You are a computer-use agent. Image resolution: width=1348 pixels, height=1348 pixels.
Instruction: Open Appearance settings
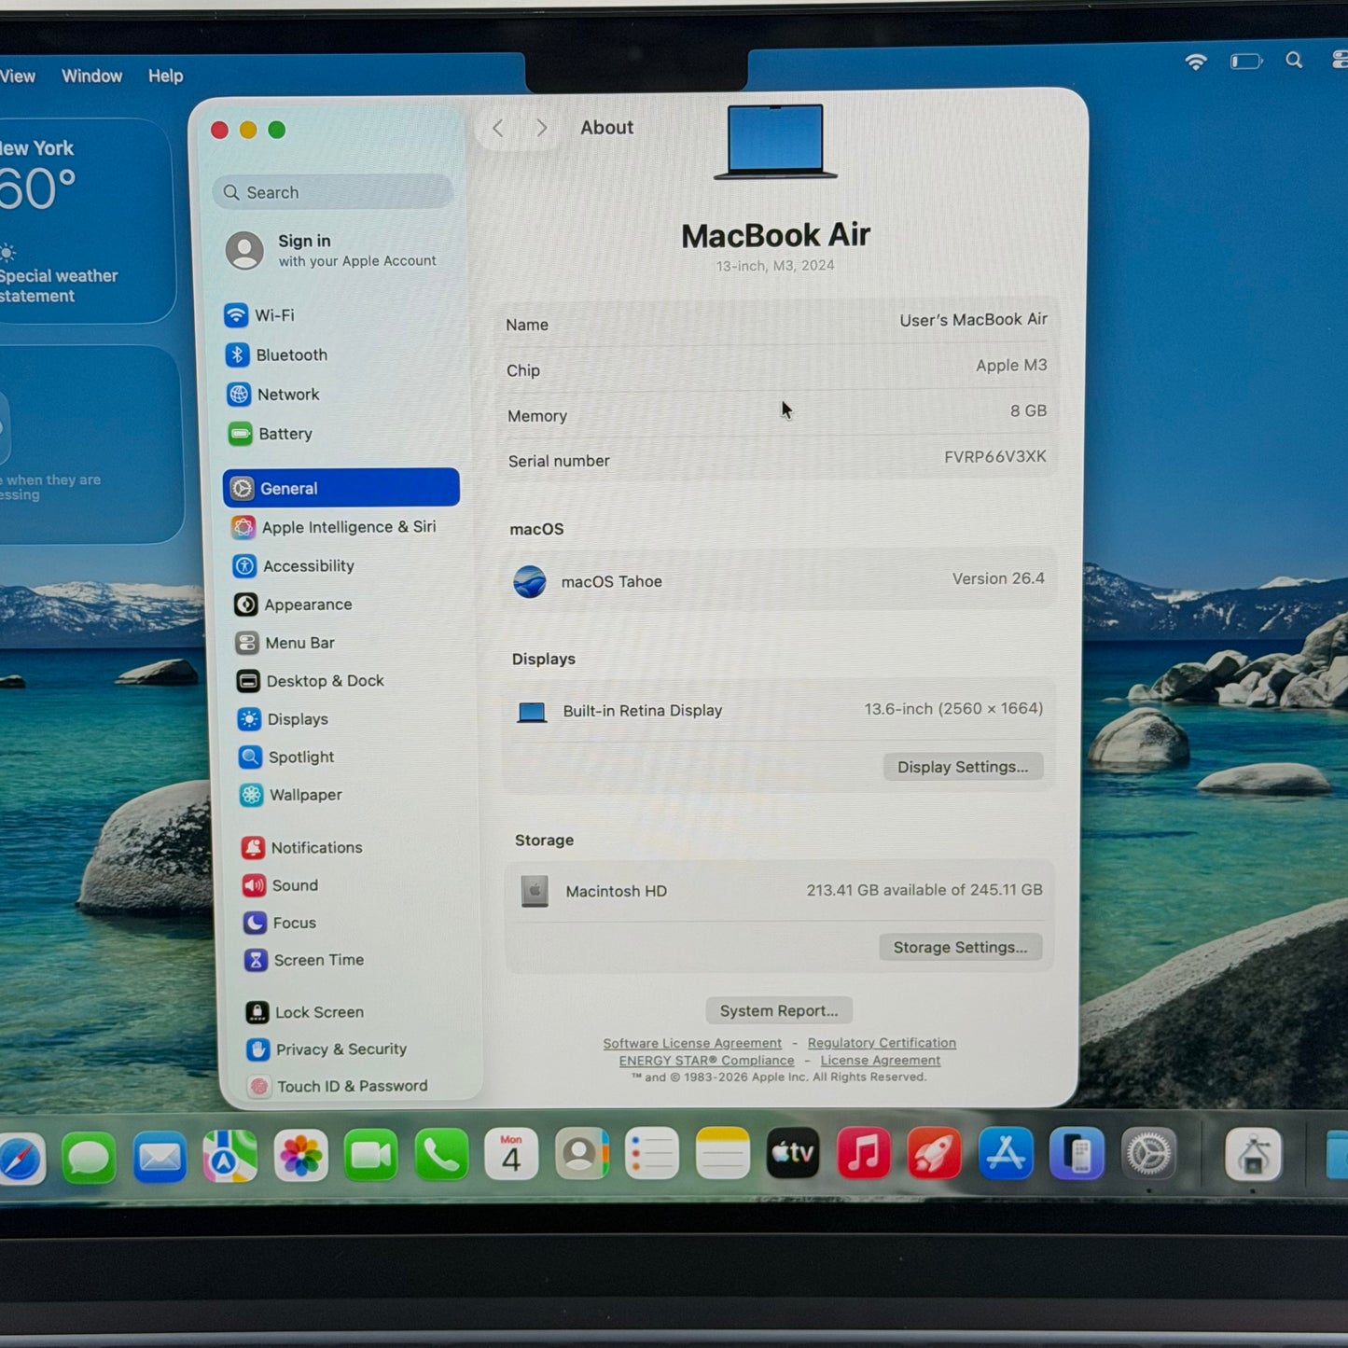pyautogui.click(x=293, y=605)
